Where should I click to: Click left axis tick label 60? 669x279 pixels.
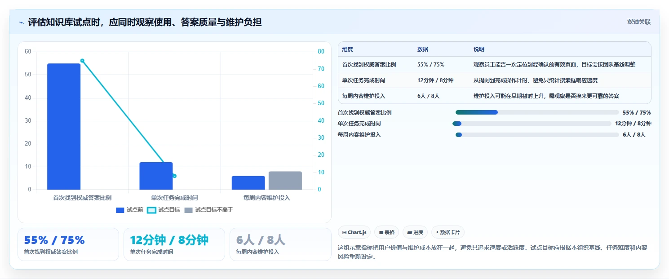click(28, 52)
